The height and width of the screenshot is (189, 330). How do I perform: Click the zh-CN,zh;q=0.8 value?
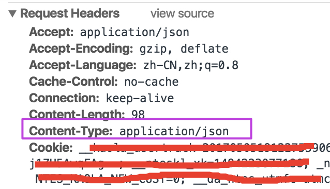[x=191, y=65]
